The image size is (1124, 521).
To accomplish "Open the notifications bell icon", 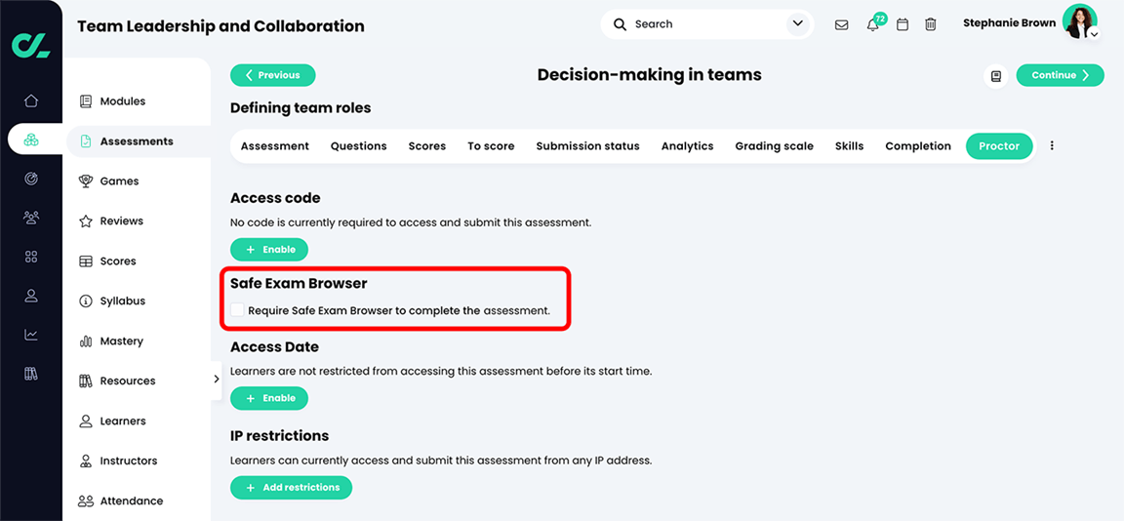I will tap(872, 24).
